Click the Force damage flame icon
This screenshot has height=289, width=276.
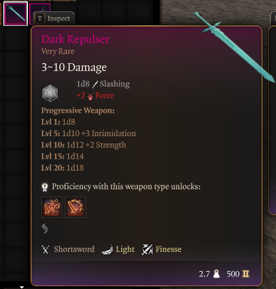[x=90, y=96]
